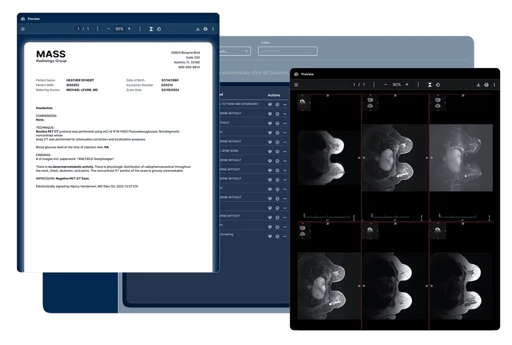Rotate the radiology report page
512x345 pixels.
pos(158,29)
